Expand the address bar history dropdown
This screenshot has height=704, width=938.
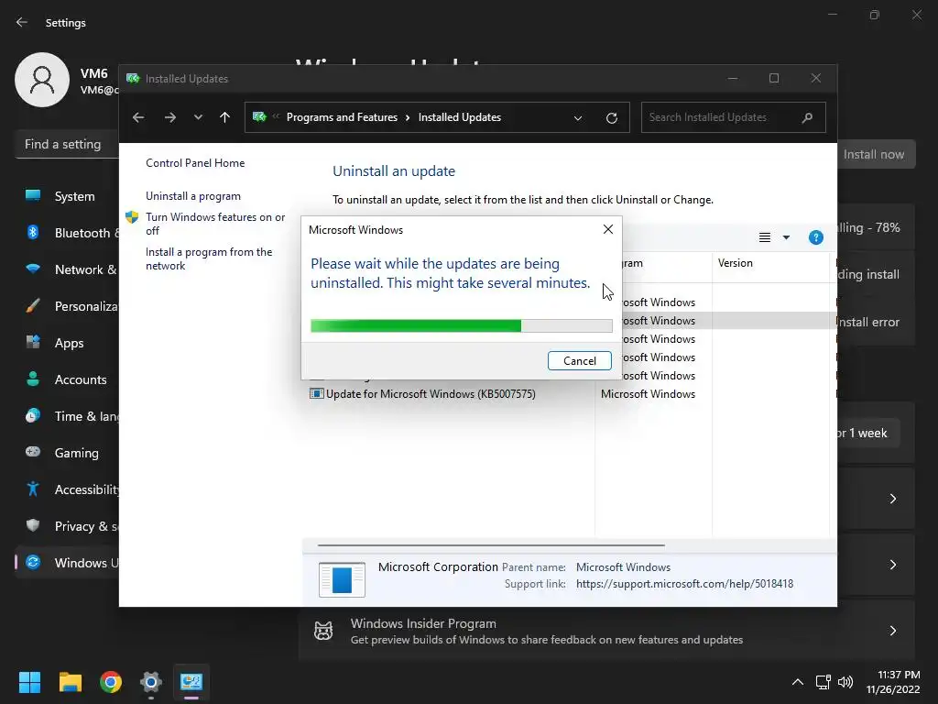click(578, 118)
